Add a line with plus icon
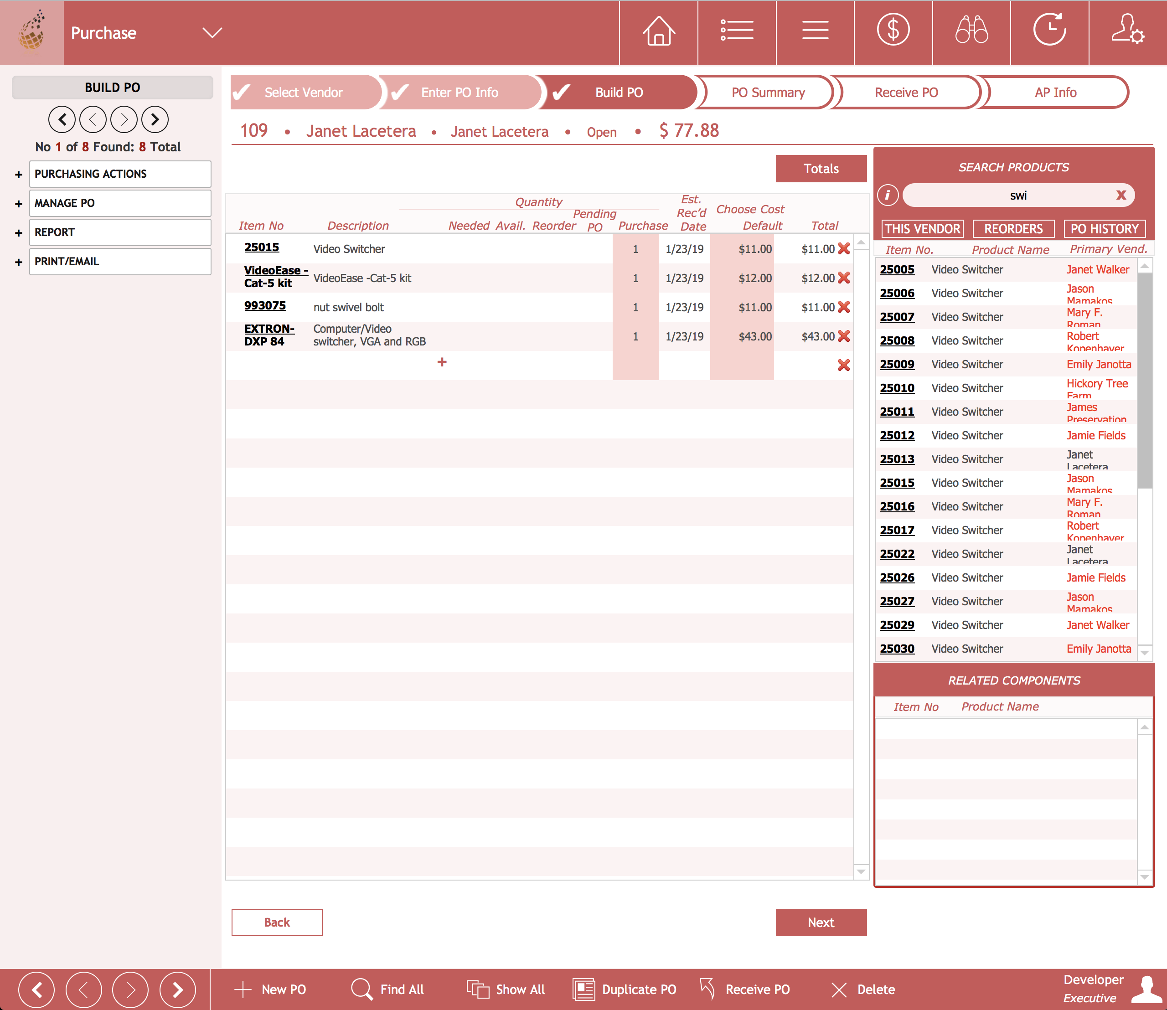The height and width of the screenshot is (1010, 1167). point(442,362)
